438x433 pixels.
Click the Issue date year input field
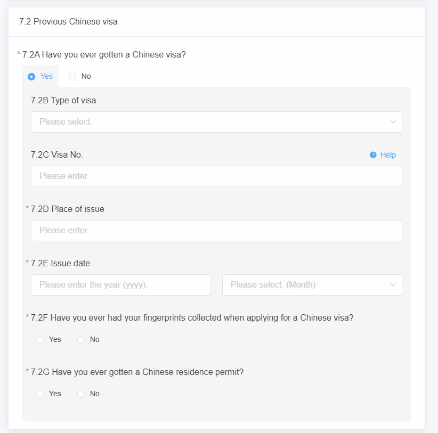coord(121,285)
